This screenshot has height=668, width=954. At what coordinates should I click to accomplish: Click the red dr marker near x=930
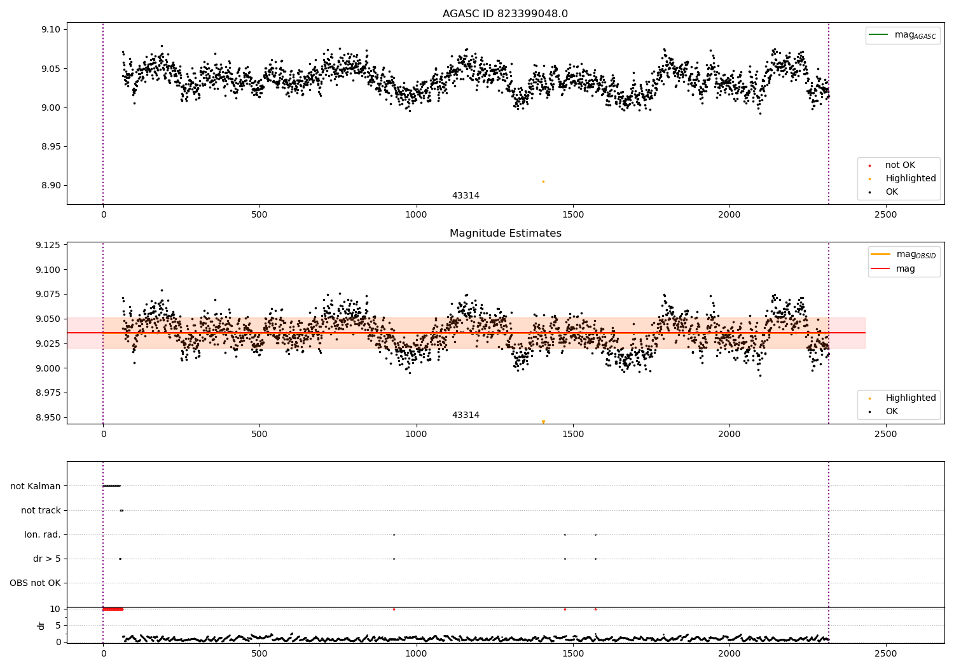pyautogui.click(x=394, y=609)
